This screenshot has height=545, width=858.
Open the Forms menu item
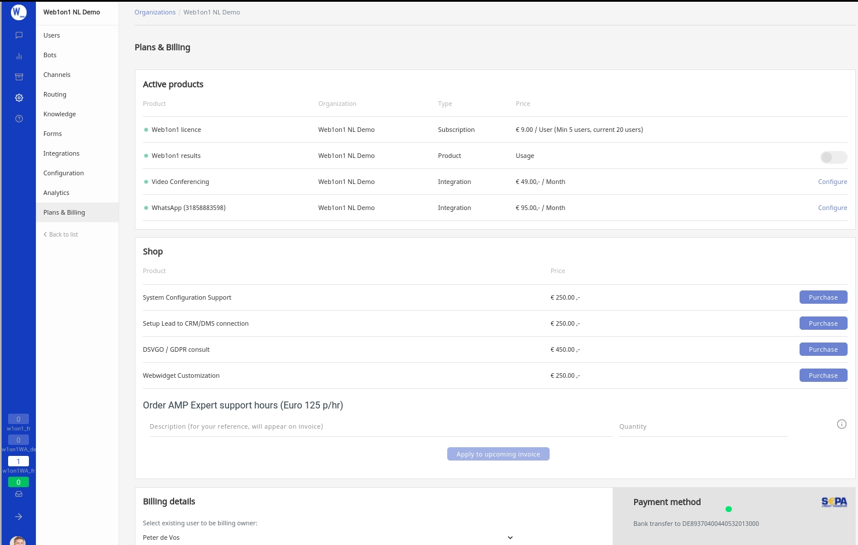(77, 134)
